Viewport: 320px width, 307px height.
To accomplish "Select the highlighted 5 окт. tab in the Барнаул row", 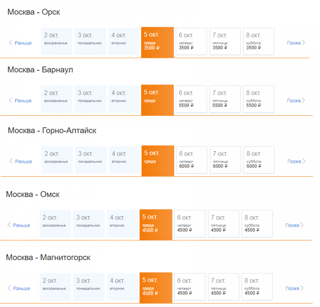I will point(157,100).
